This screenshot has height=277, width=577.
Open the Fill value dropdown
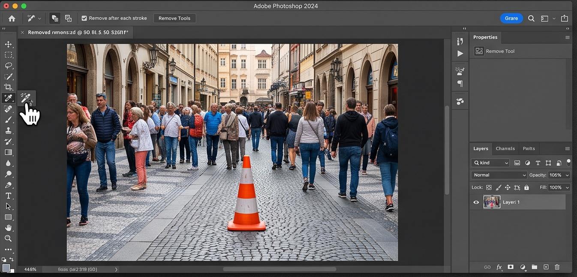click(x=567, y=187)
